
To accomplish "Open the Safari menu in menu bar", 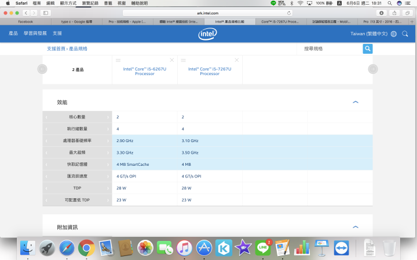I will point(21,3).
